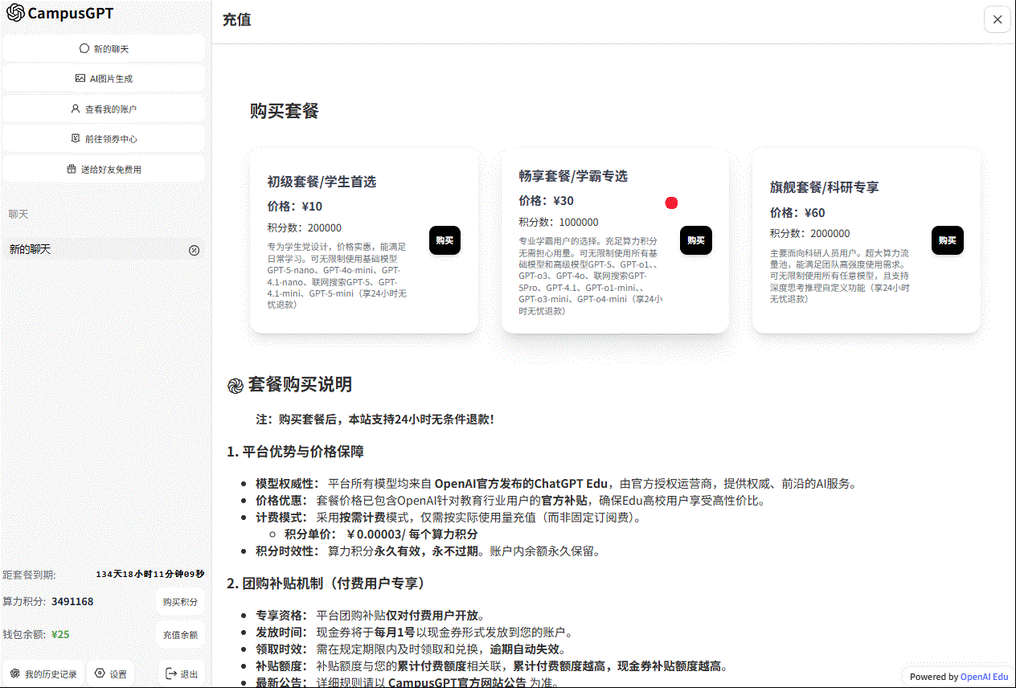
Task: Start a new chat via 新的聊天
Action: point(104,48)
